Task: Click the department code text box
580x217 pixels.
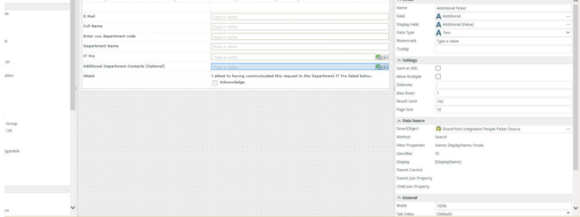Action: (300, 37)
